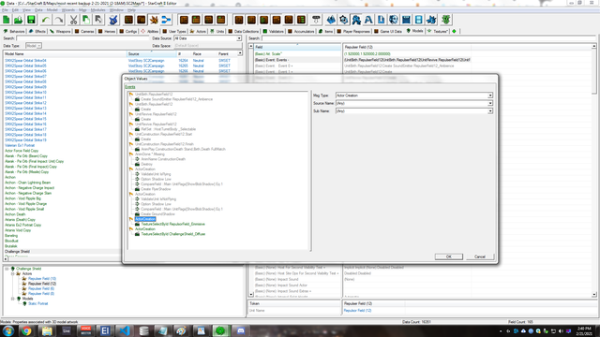The width and height of the screenshot is (600, 337).
Task: Select the Destroy action row
Action: tap(146, 164)
